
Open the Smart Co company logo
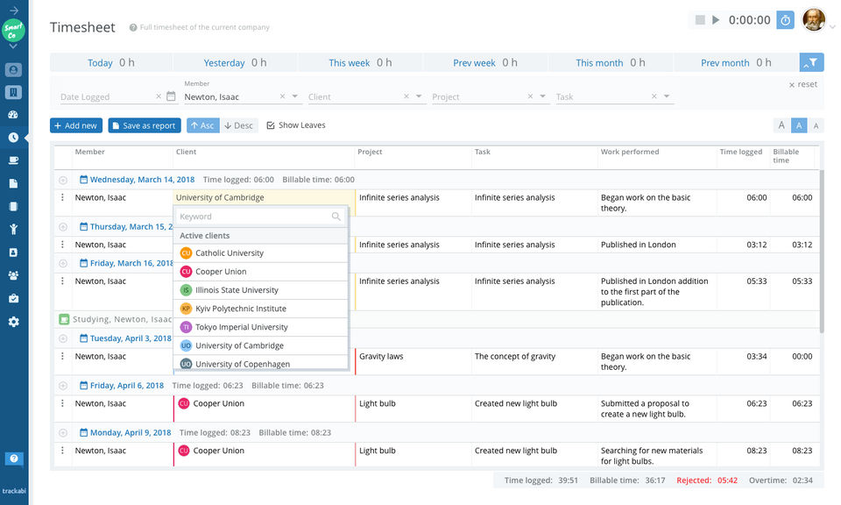(13, 30)
